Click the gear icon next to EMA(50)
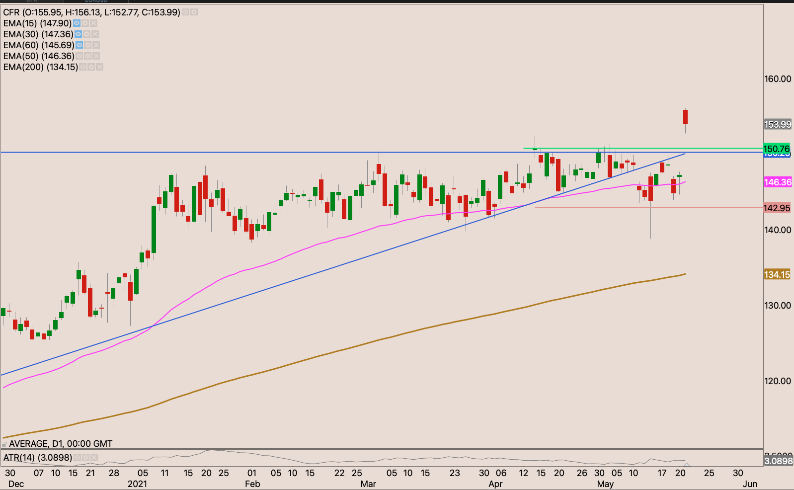 pyautogui.click(x=88, y=56)
